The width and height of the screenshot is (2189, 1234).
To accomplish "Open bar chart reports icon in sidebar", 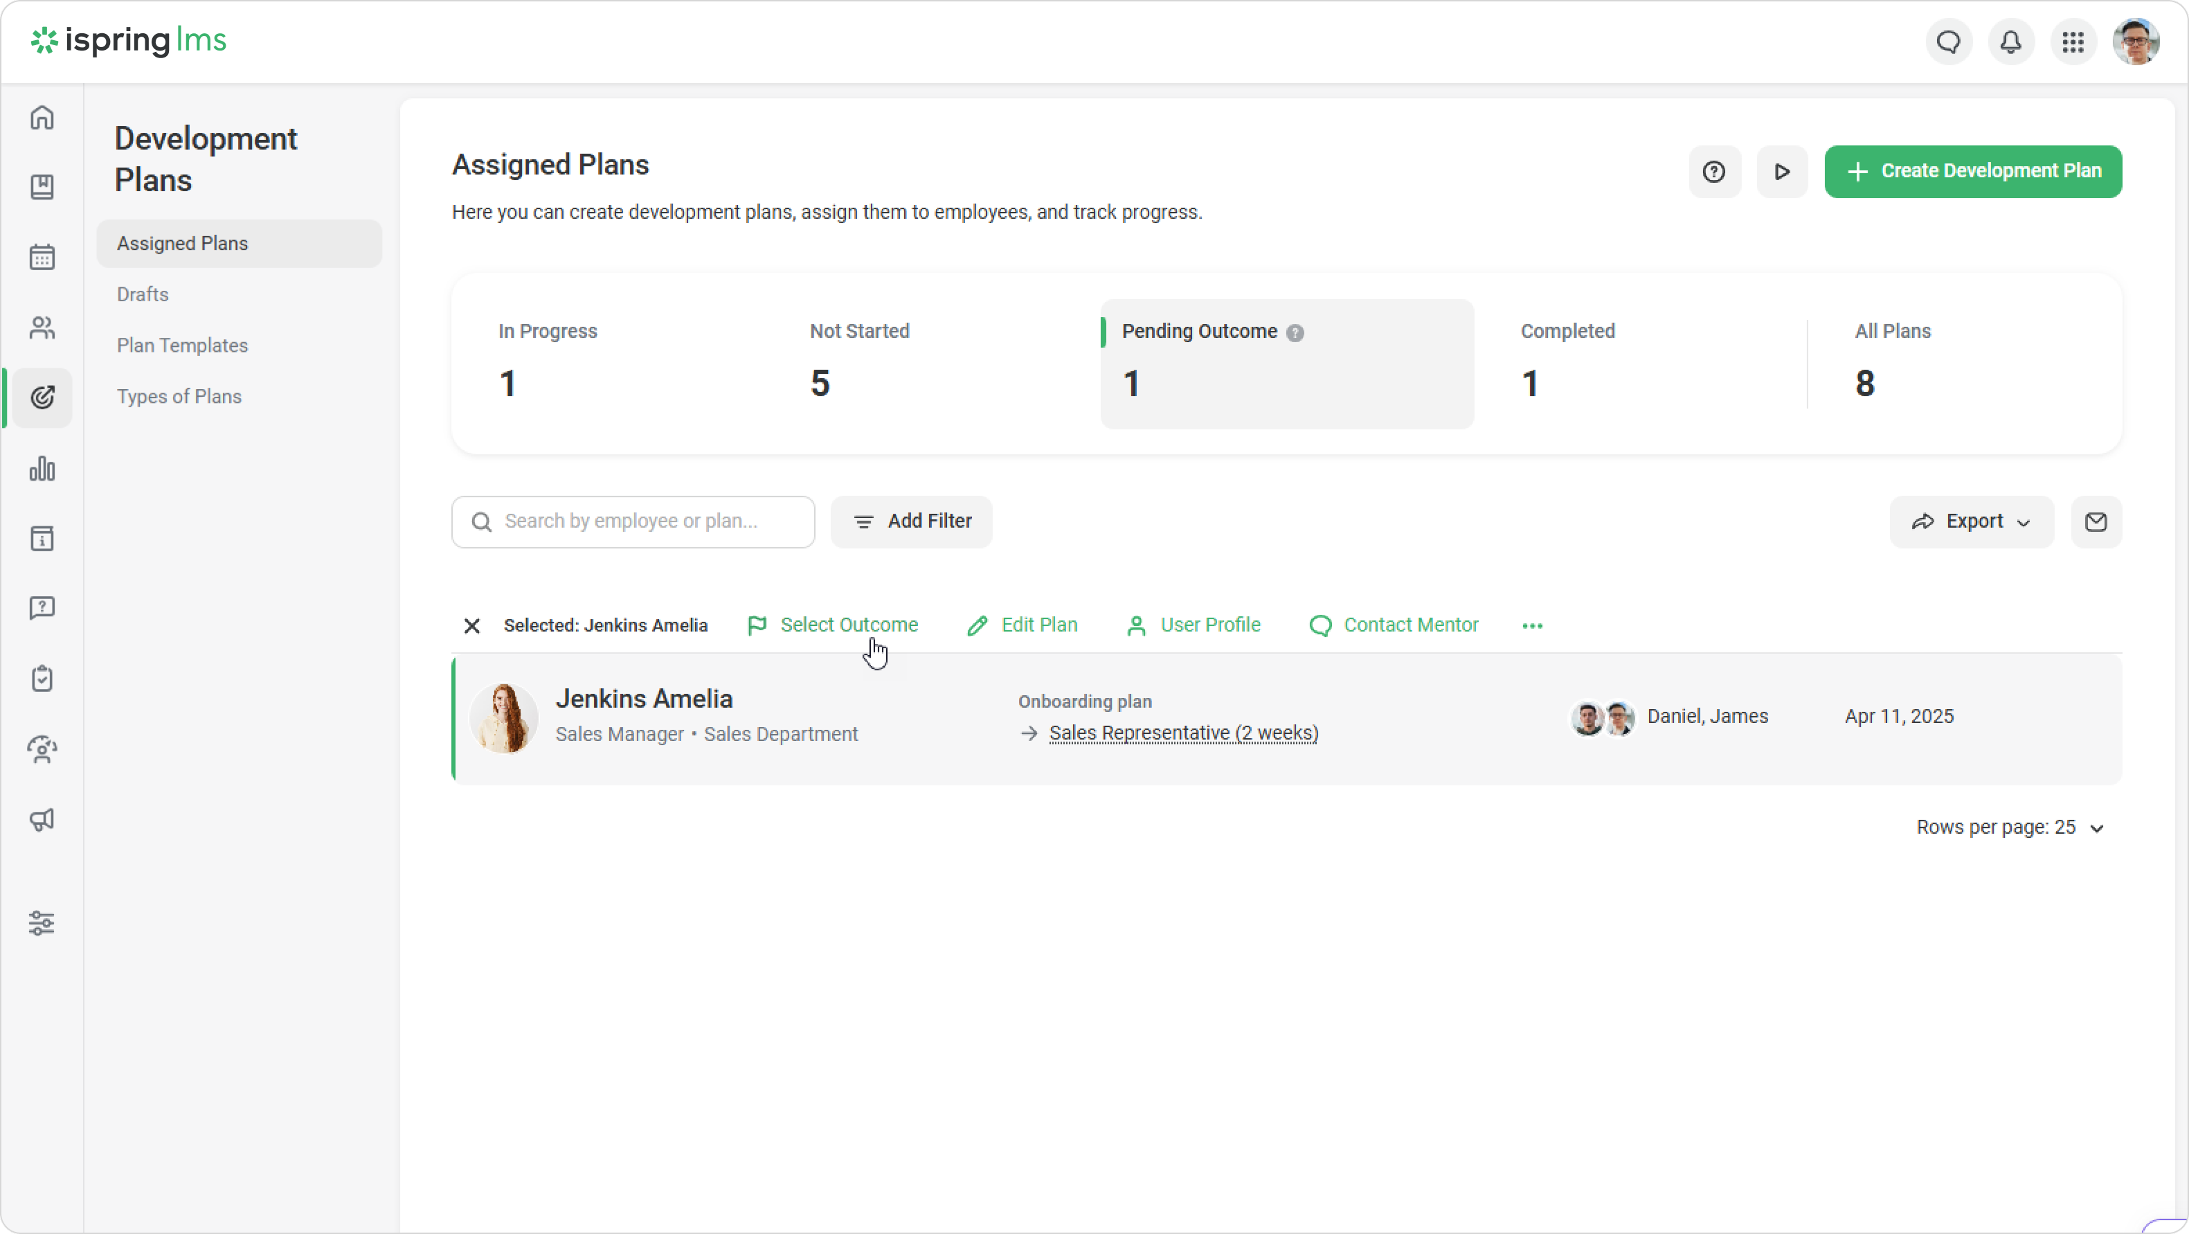I will coord(42,468).
